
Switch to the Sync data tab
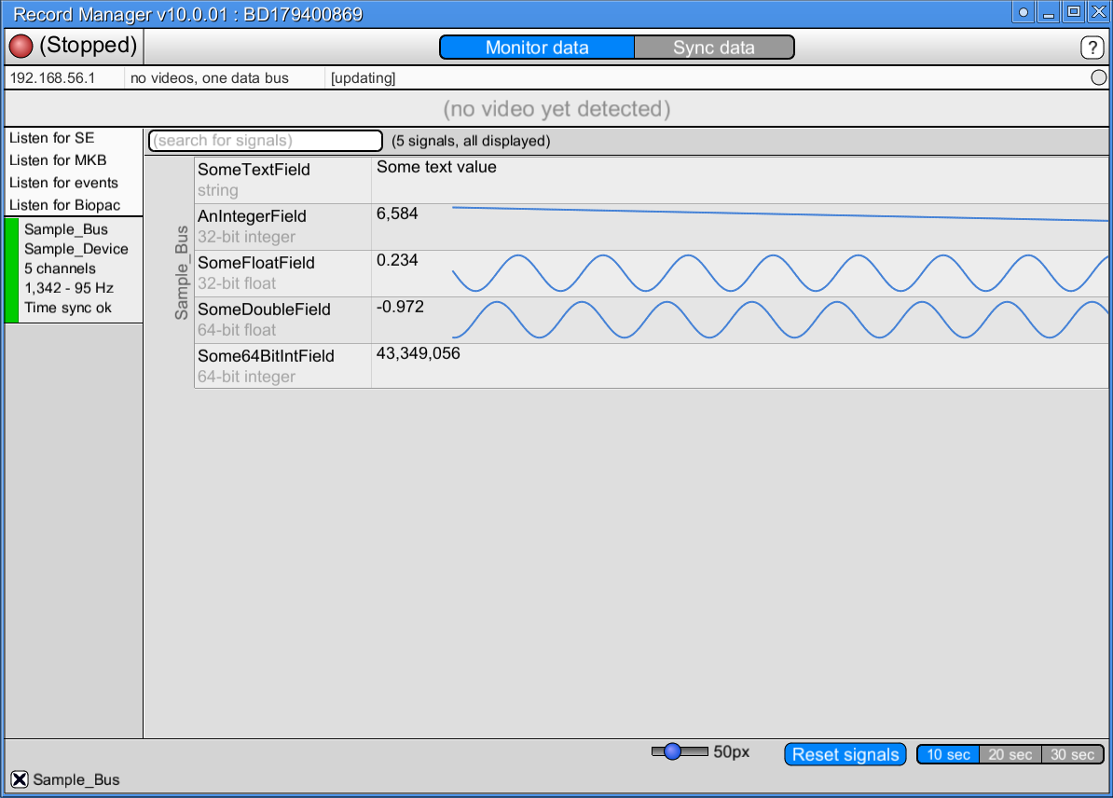pos(714,47)
